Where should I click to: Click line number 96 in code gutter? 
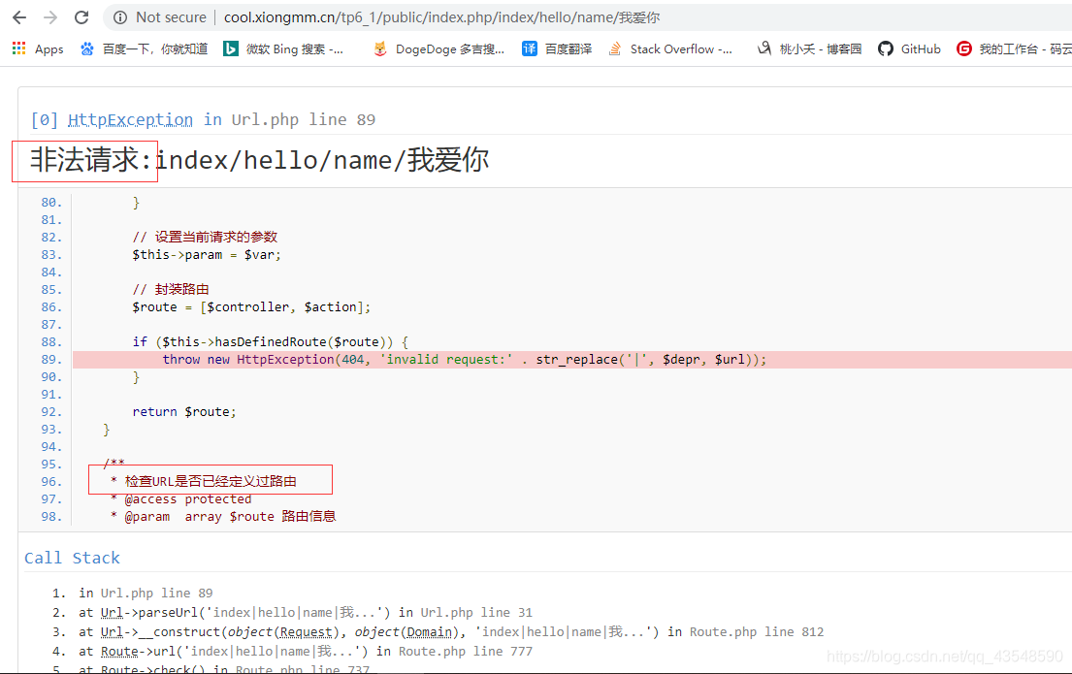[51, 481]
